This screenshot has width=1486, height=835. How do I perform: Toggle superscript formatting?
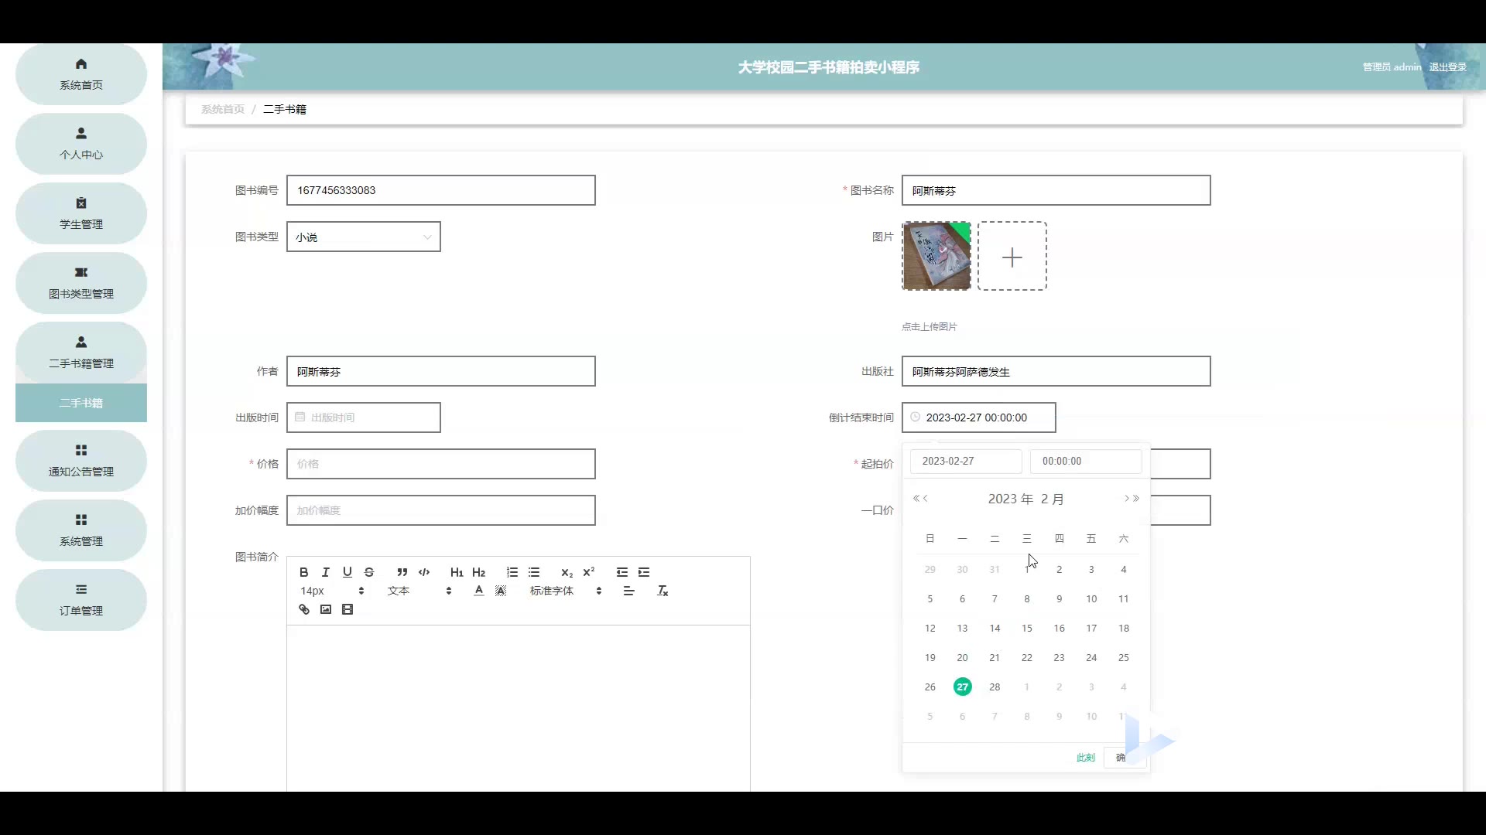pyautogui.click(x=589, y=572)
